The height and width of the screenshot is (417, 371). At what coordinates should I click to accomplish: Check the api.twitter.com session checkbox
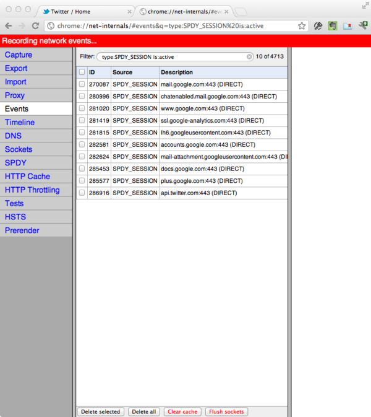click(x=82, y=193)
